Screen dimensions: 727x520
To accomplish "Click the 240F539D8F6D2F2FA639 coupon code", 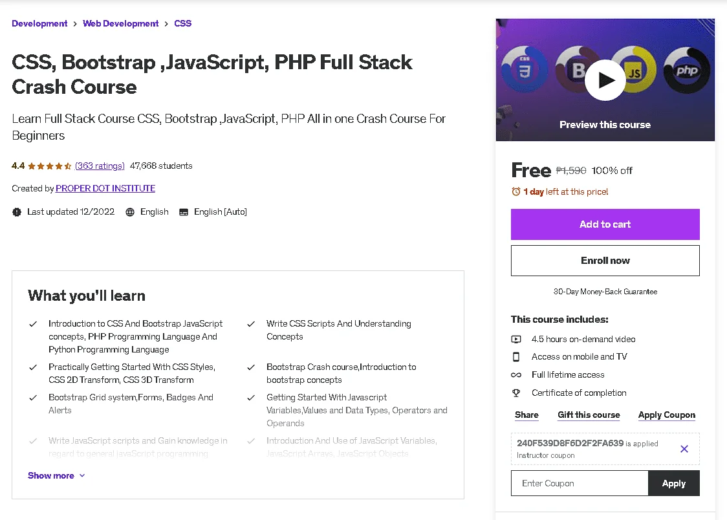I will [570, 443].
